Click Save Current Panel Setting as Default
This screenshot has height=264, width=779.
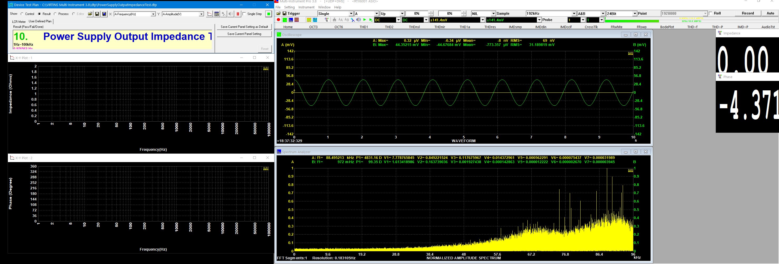[x=244, y=27]
